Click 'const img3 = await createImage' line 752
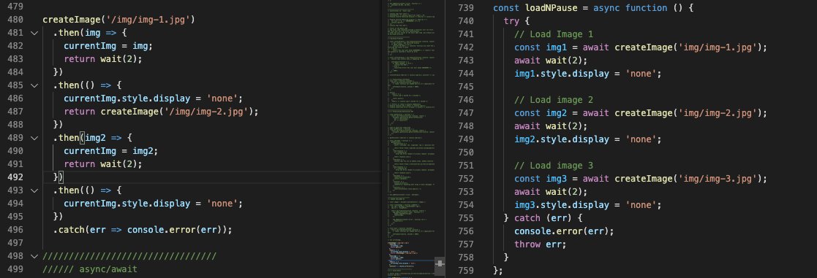This screenshot has width=817, height=278. pos(641,178)
